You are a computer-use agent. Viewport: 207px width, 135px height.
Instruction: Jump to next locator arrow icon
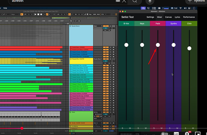72,23
